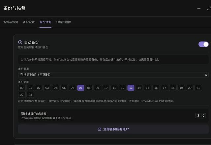Click the 备份与恢复 page title

15,8
